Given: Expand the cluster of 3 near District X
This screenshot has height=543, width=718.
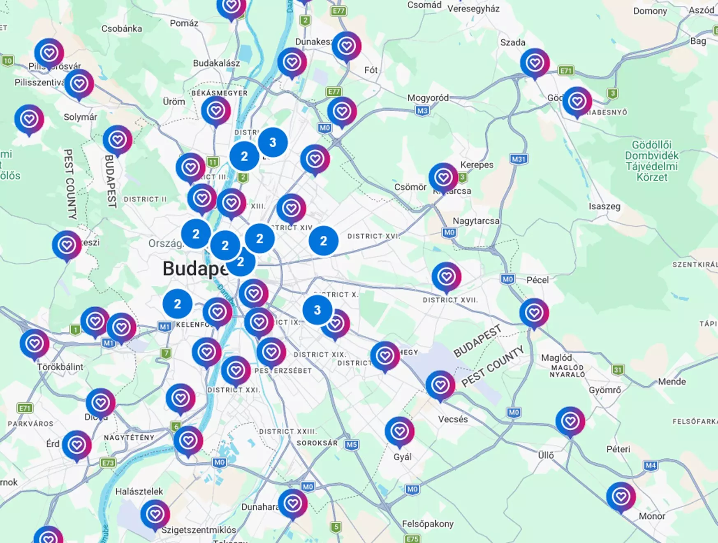Looking at the screenshot, I should point(317,310).
